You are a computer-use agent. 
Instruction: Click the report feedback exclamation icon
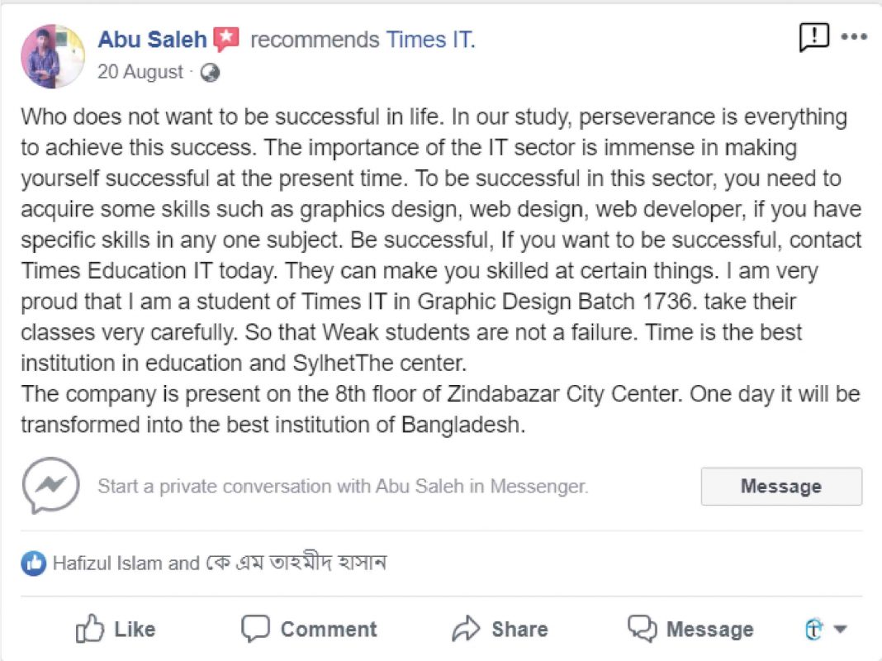pos(813,37)
